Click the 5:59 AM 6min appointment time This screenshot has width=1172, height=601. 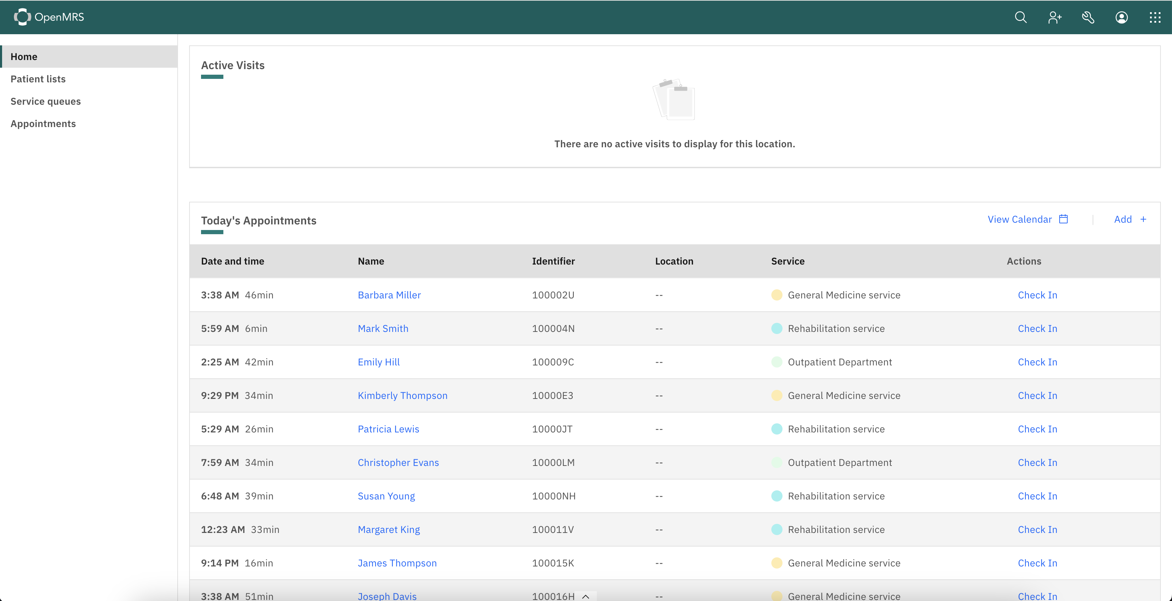click(x=234, y=328)
